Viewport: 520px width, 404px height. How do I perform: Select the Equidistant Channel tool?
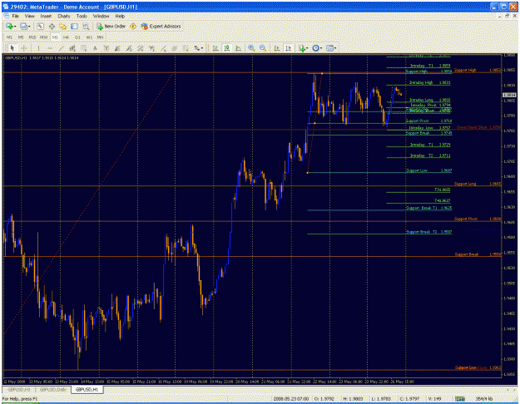click(72, 48)
